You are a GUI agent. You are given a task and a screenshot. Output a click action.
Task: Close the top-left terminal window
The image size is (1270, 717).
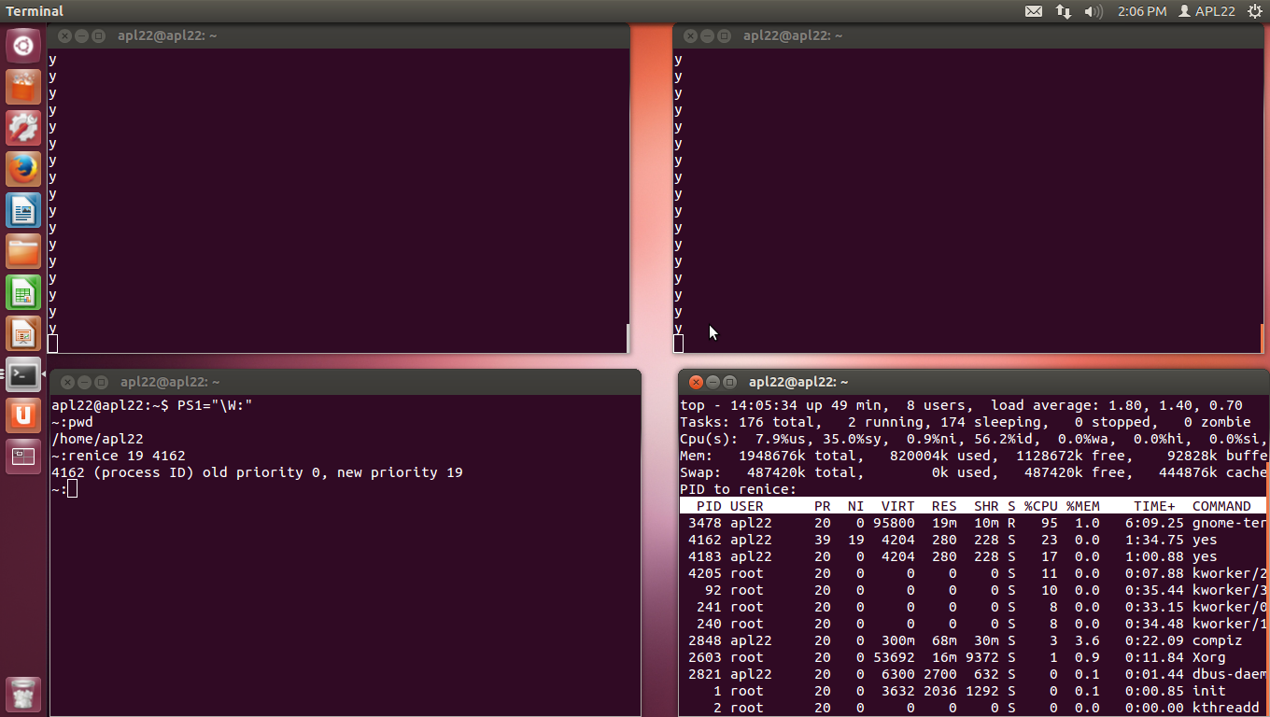coord(64,36)
